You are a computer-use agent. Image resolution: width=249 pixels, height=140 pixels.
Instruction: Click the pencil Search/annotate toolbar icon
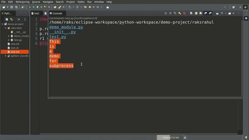pos(60,7)
